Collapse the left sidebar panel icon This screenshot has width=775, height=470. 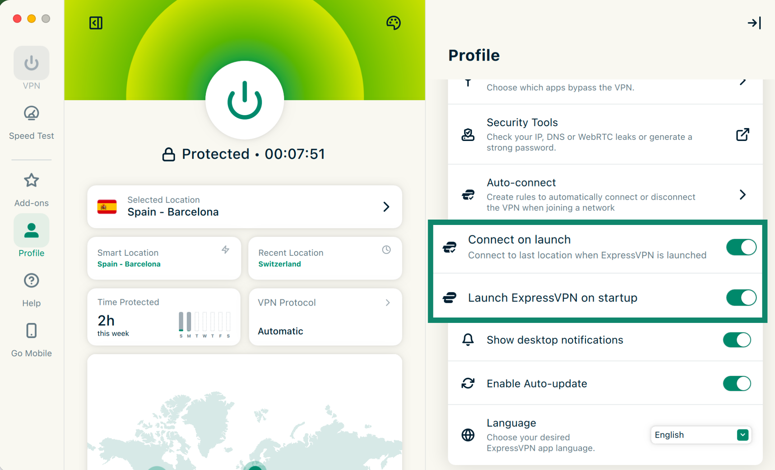[96, 23]
